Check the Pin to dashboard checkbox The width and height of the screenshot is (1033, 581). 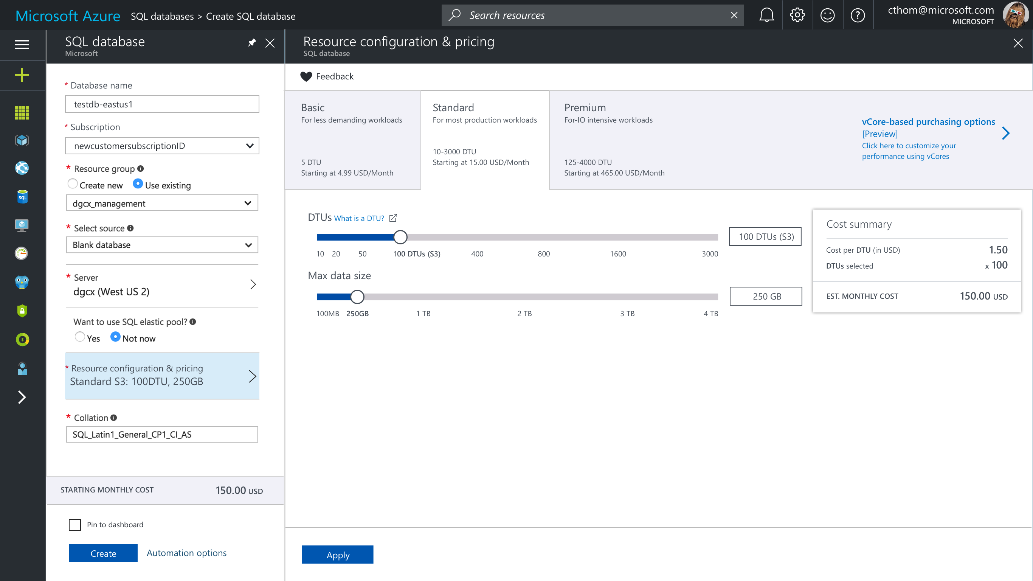coord(74,525)
